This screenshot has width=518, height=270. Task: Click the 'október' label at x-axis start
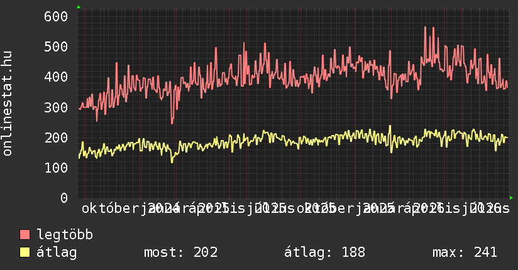coord(111,208)
